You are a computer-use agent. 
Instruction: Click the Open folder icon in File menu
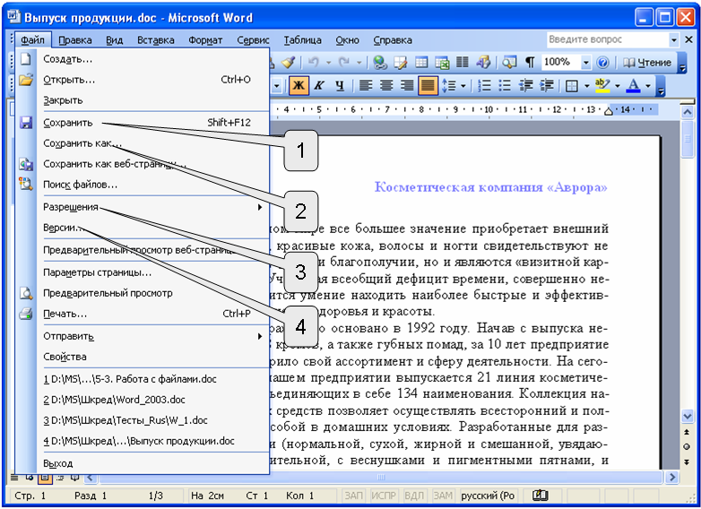coord(26,80)
